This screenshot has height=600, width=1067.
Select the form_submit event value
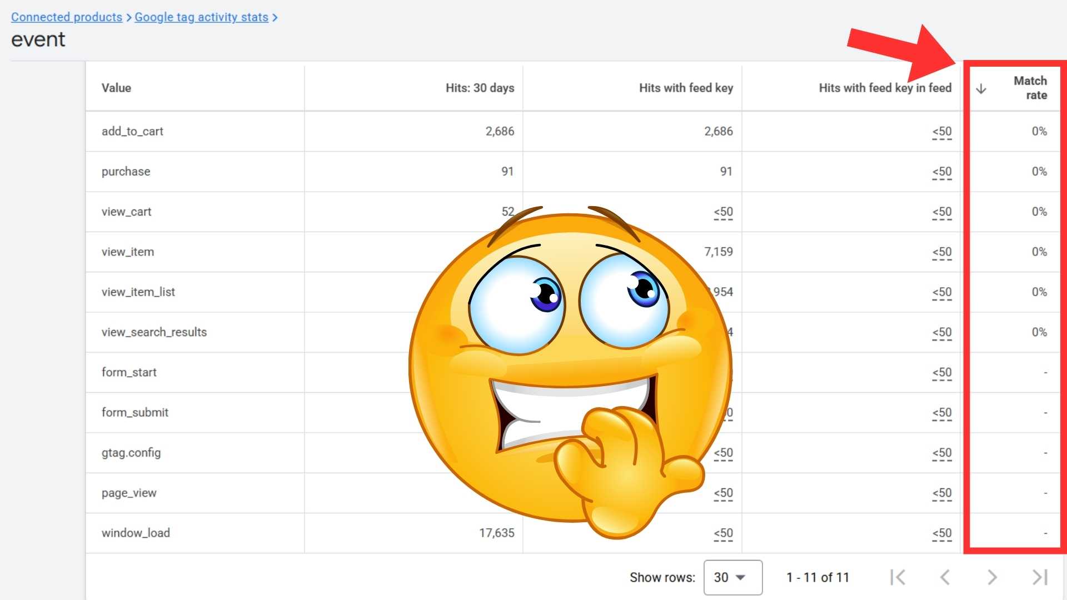[x=134, y=412]
